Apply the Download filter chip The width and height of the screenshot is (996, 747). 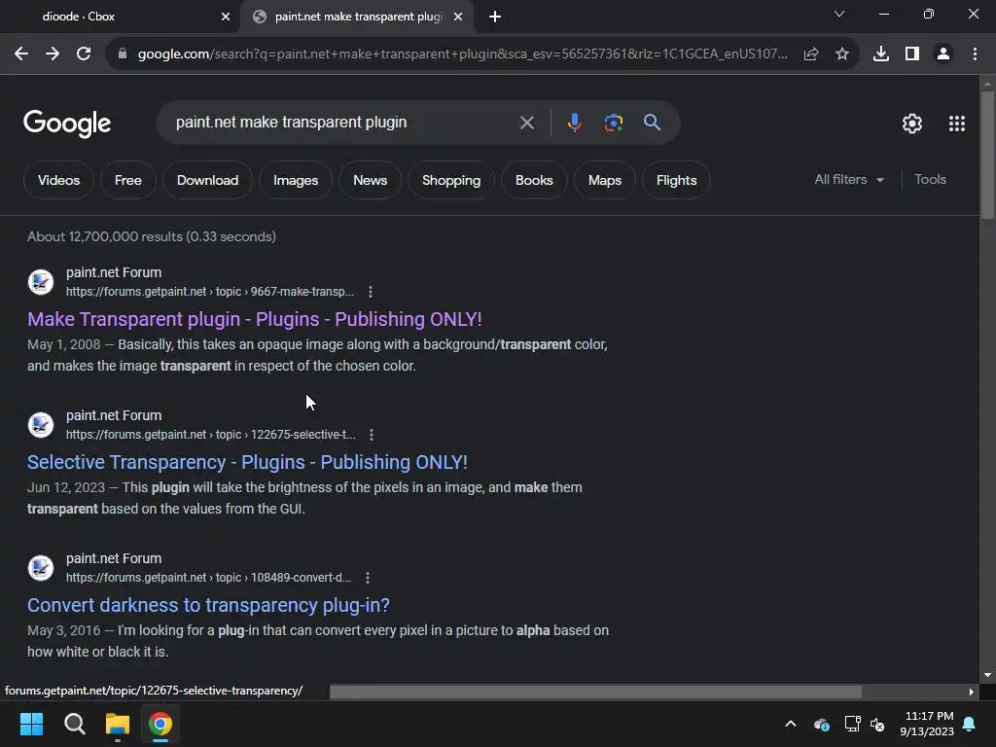(208, 180)
